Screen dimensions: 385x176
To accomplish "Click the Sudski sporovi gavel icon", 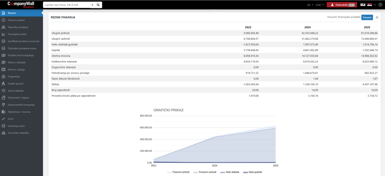I will [x=4, y=84].
